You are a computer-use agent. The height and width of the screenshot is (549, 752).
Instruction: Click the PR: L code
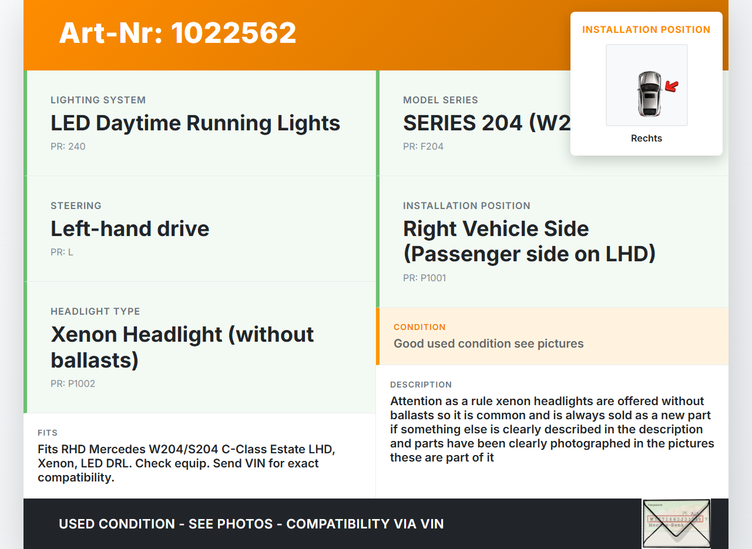[62, 252]
